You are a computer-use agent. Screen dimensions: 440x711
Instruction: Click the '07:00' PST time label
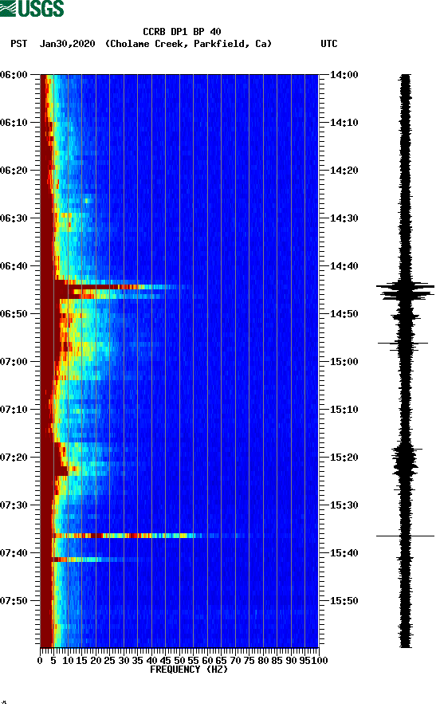pyautogui.click(x=14, y=362)
